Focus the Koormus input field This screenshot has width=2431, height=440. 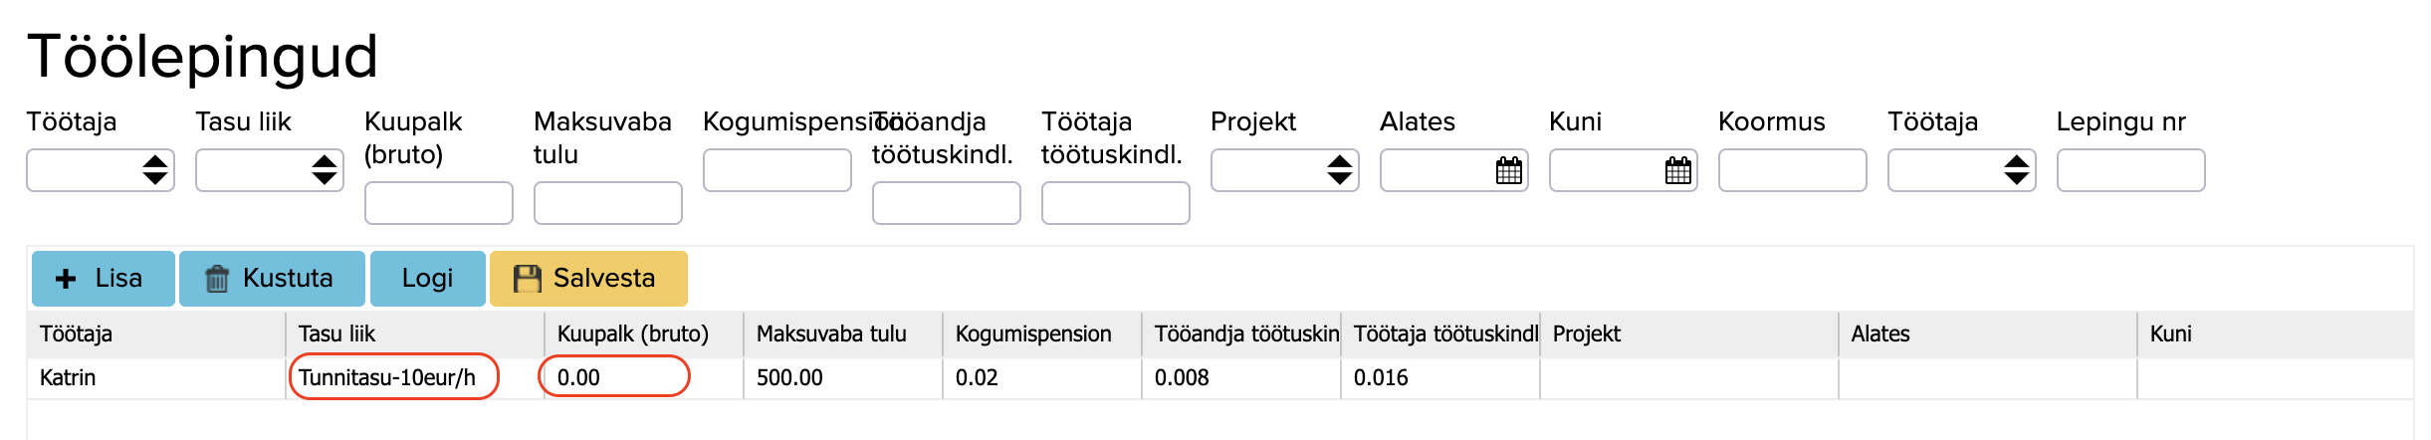(x=1793, y=170)
